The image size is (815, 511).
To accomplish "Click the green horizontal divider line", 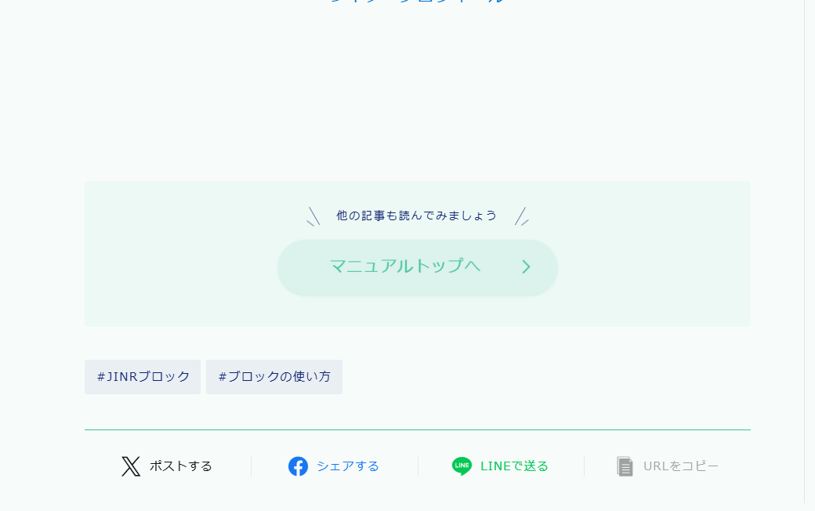I will click(x=417, y=429).
